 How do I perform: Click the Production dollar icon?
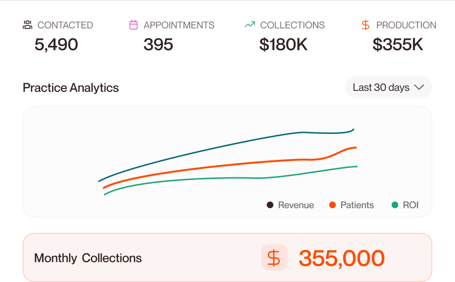pyautogui.click(x=365, y=25)
